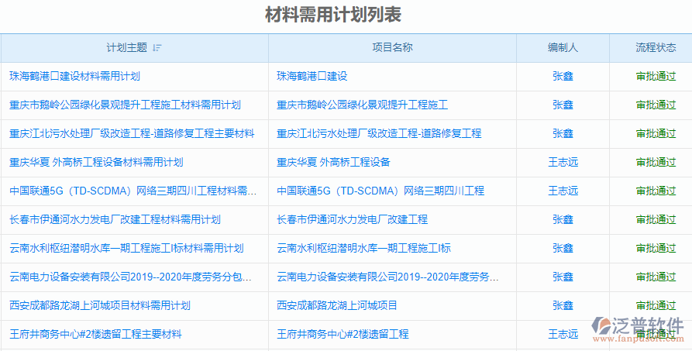Open 云南水利枢纽潜明水库 plan subject link

click(x=126, y=248)
